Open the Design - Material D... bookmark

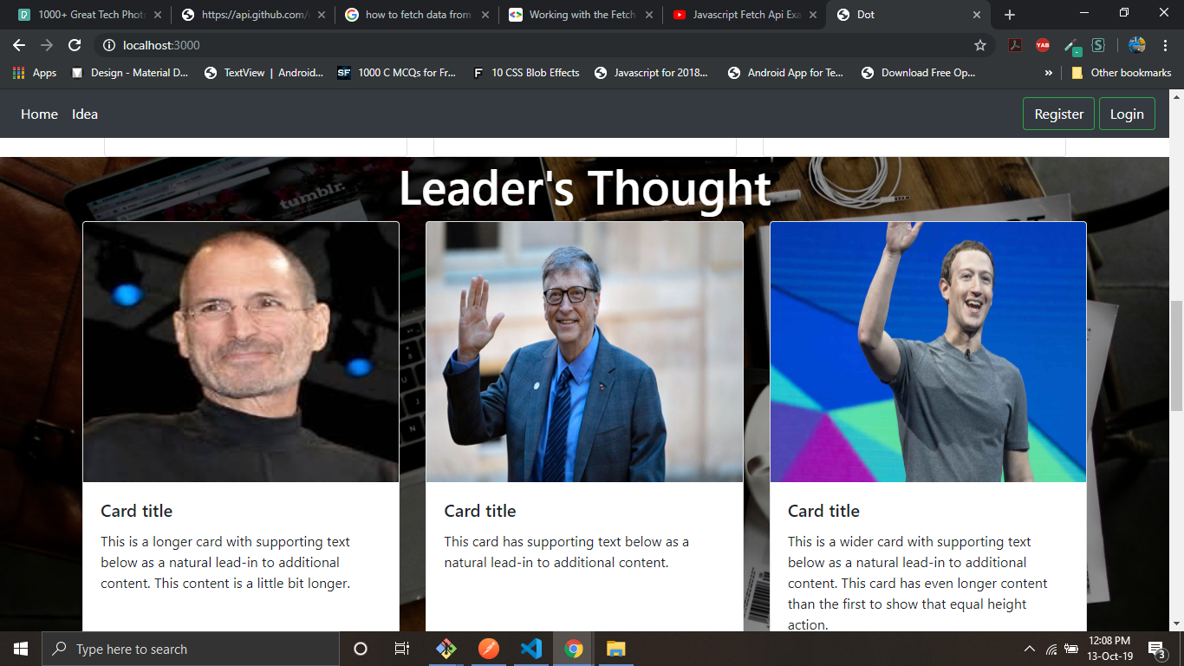(129, 73)
